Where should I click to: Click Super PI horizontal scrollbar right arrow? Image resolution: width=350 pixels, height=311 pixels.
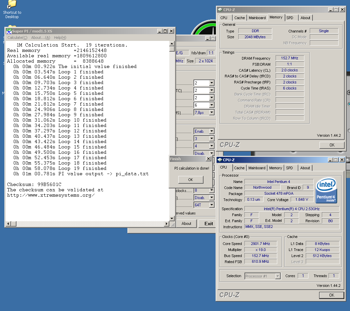[x=167, y=224]
